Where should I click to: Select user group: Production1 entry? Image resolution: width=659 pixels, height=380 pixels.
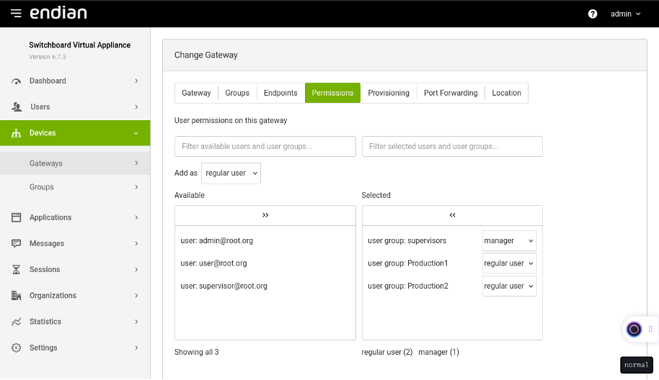click(x=407, y=263)
